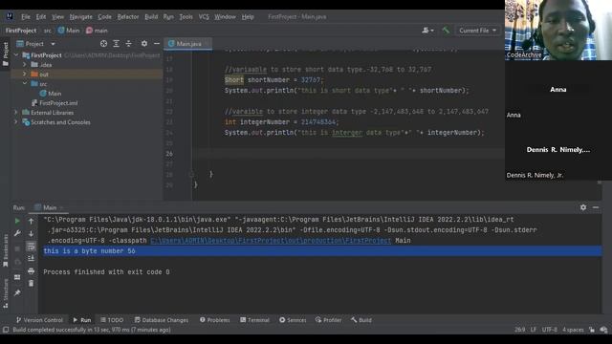612x344 pixels.
Task: Move down the stack trace arrow
Action: point(32,233)
